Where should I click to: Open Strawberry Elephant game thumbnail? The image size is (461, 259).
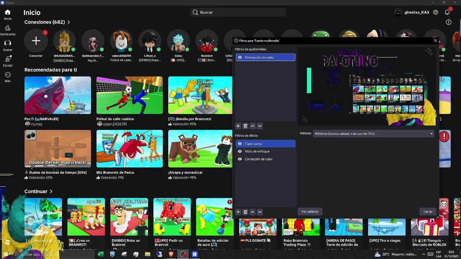click(172, 217)
